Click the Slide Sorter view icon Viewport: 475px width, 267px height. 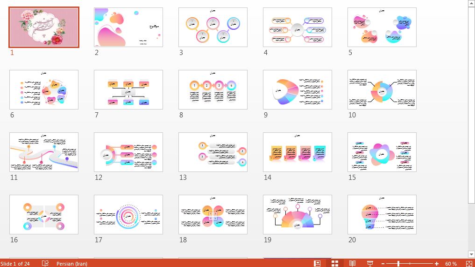click(x=335, y=263)
